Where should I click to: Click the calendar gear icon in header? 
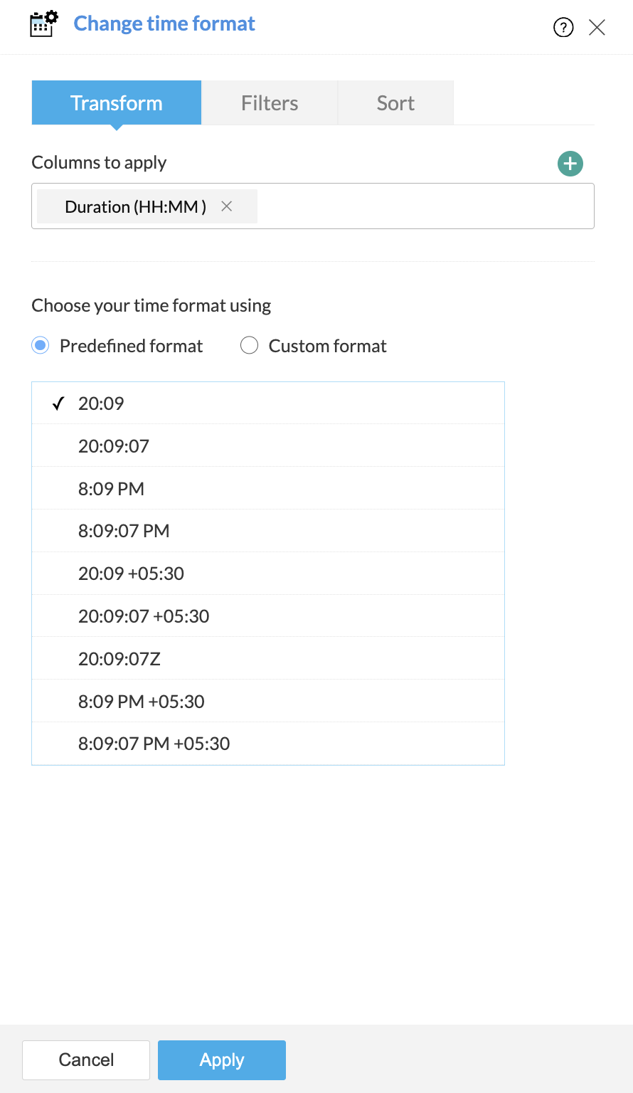tap(43, 24)
